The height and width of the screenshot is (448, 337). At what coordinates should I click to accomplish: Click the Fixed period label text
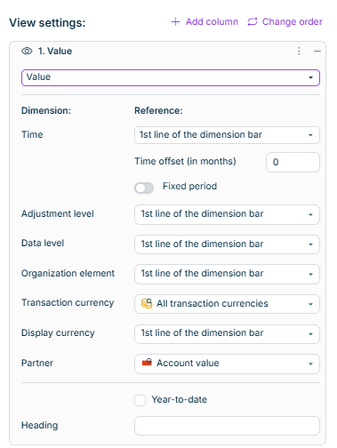189,187
